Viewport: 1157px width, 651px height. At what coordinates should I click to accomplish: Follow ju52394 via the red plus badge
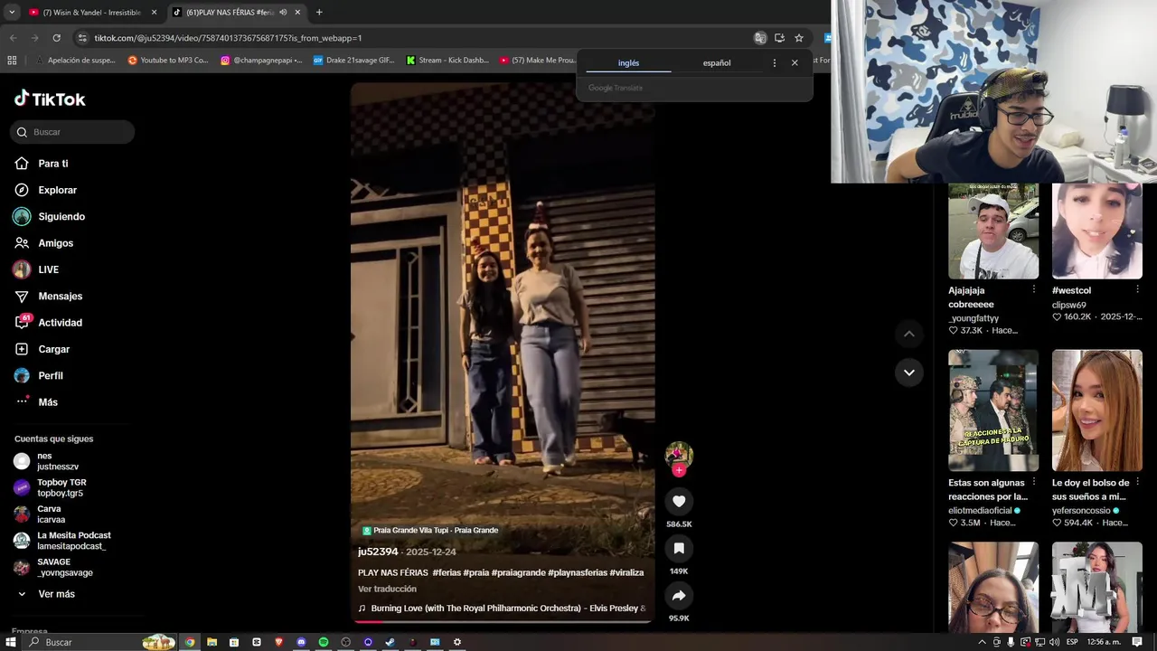point(679,470)
